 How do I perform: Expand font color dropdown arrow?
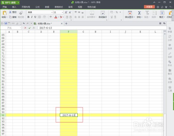point(58,17)
